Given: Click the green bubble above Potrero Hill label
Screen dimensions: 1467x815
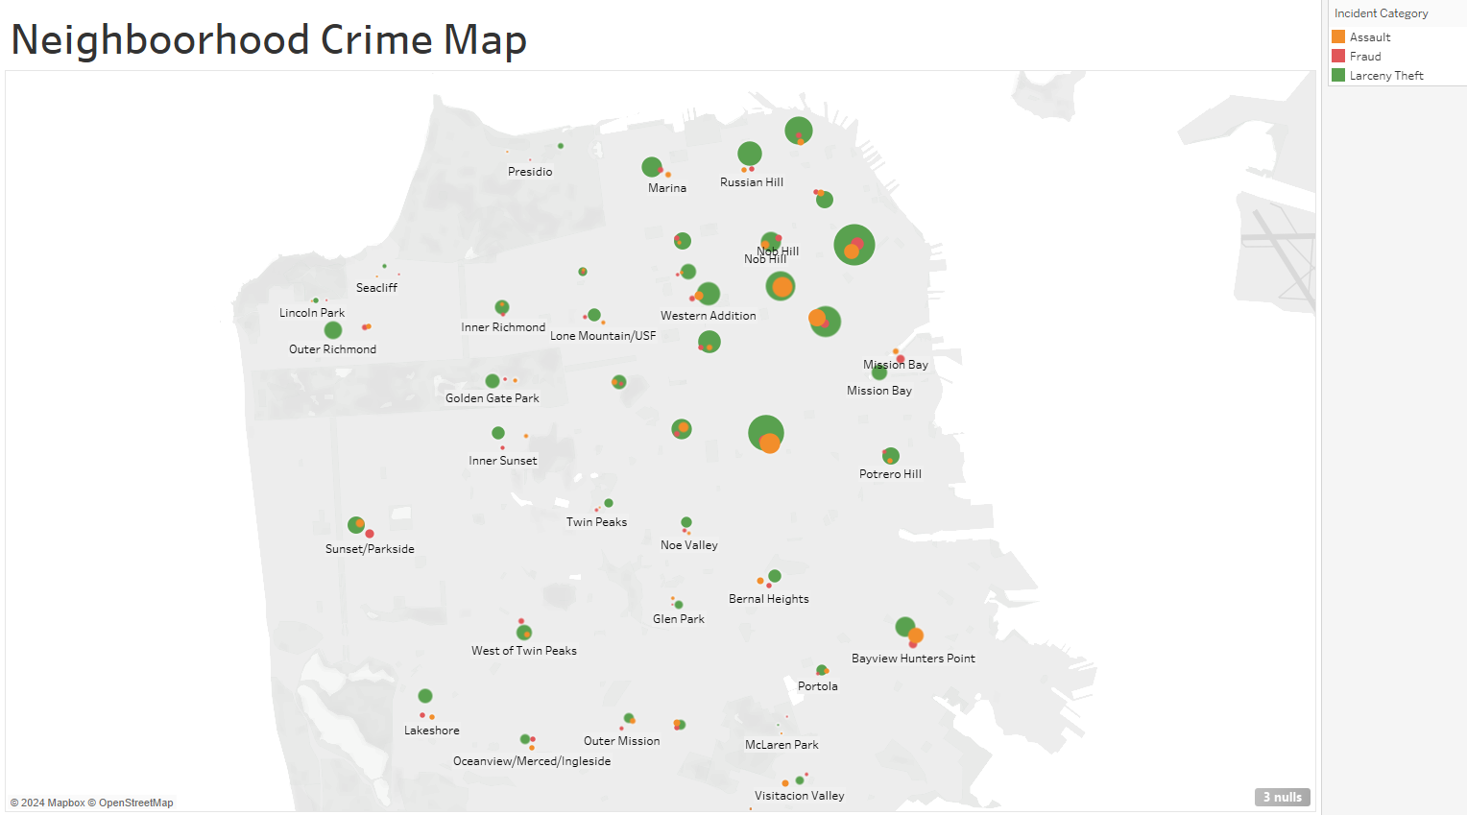Looking at the screenshot, I should tap(891, 456).
